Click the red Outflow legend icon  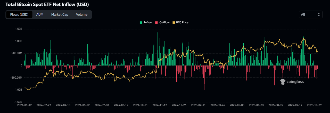(156, 23)
